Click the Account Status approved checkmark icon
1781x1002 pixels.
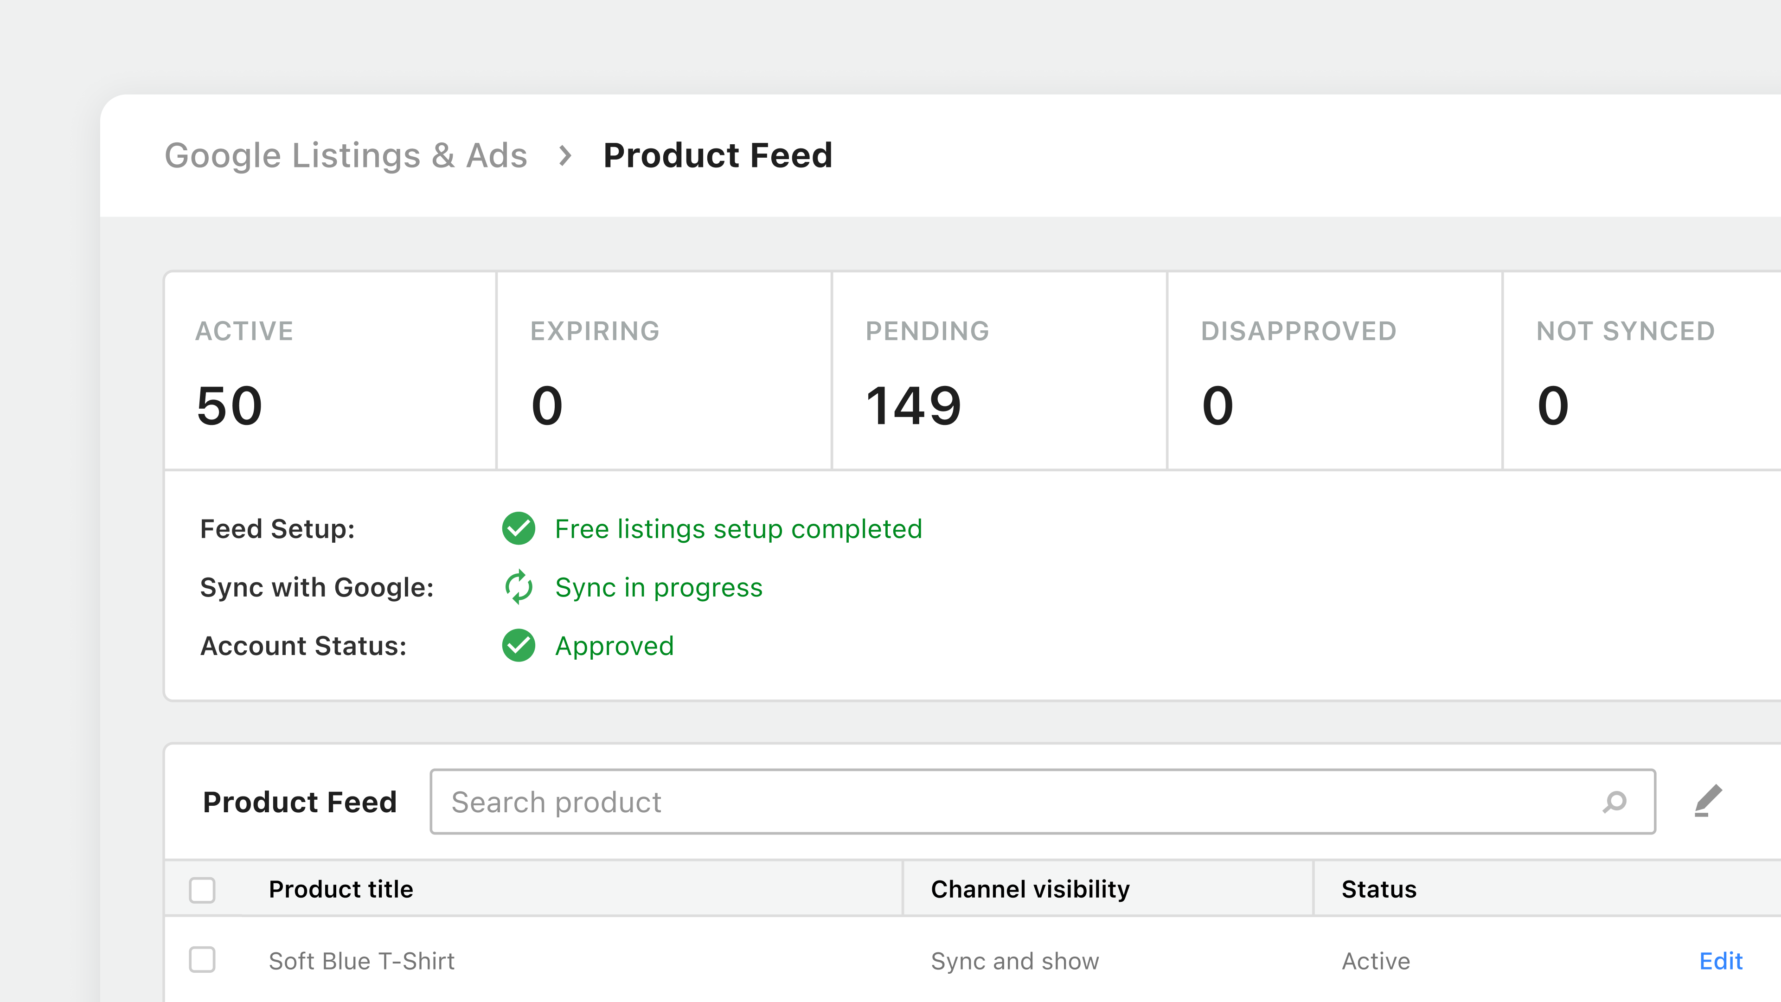[x=518, y=646]
